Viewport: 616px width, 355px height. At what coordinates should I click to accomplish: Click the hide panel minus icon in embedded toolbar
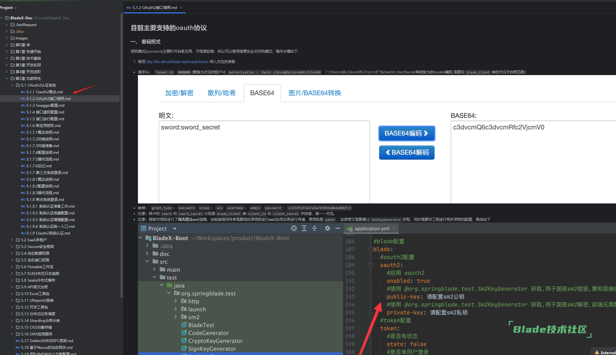338,228
